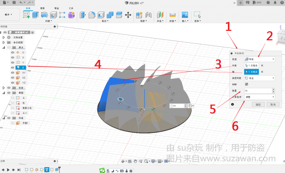Click the 取消 cancel button
Screen dimensions: 285x173
coord(273,105)
